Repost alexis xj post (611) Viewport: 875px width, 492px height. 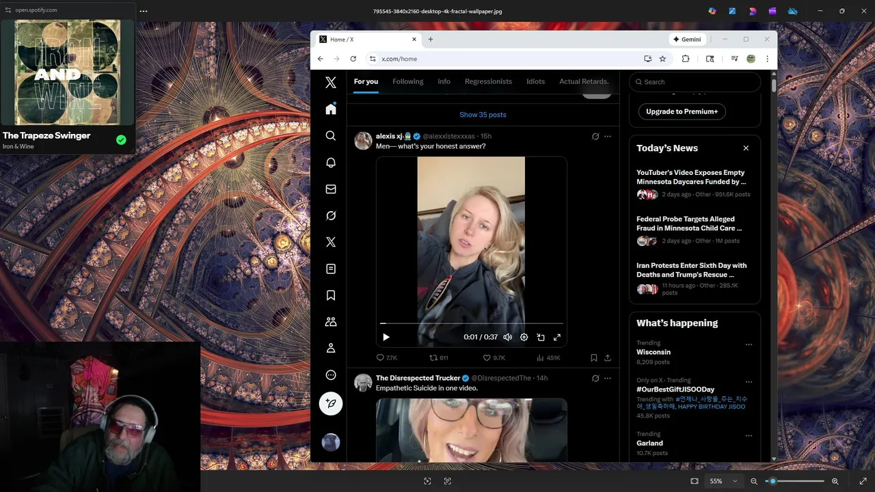pyautogui.click(x=439, y=357)
